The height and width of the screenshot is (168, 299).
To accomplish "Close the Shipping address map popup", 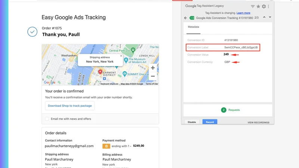I will (121, 56).
